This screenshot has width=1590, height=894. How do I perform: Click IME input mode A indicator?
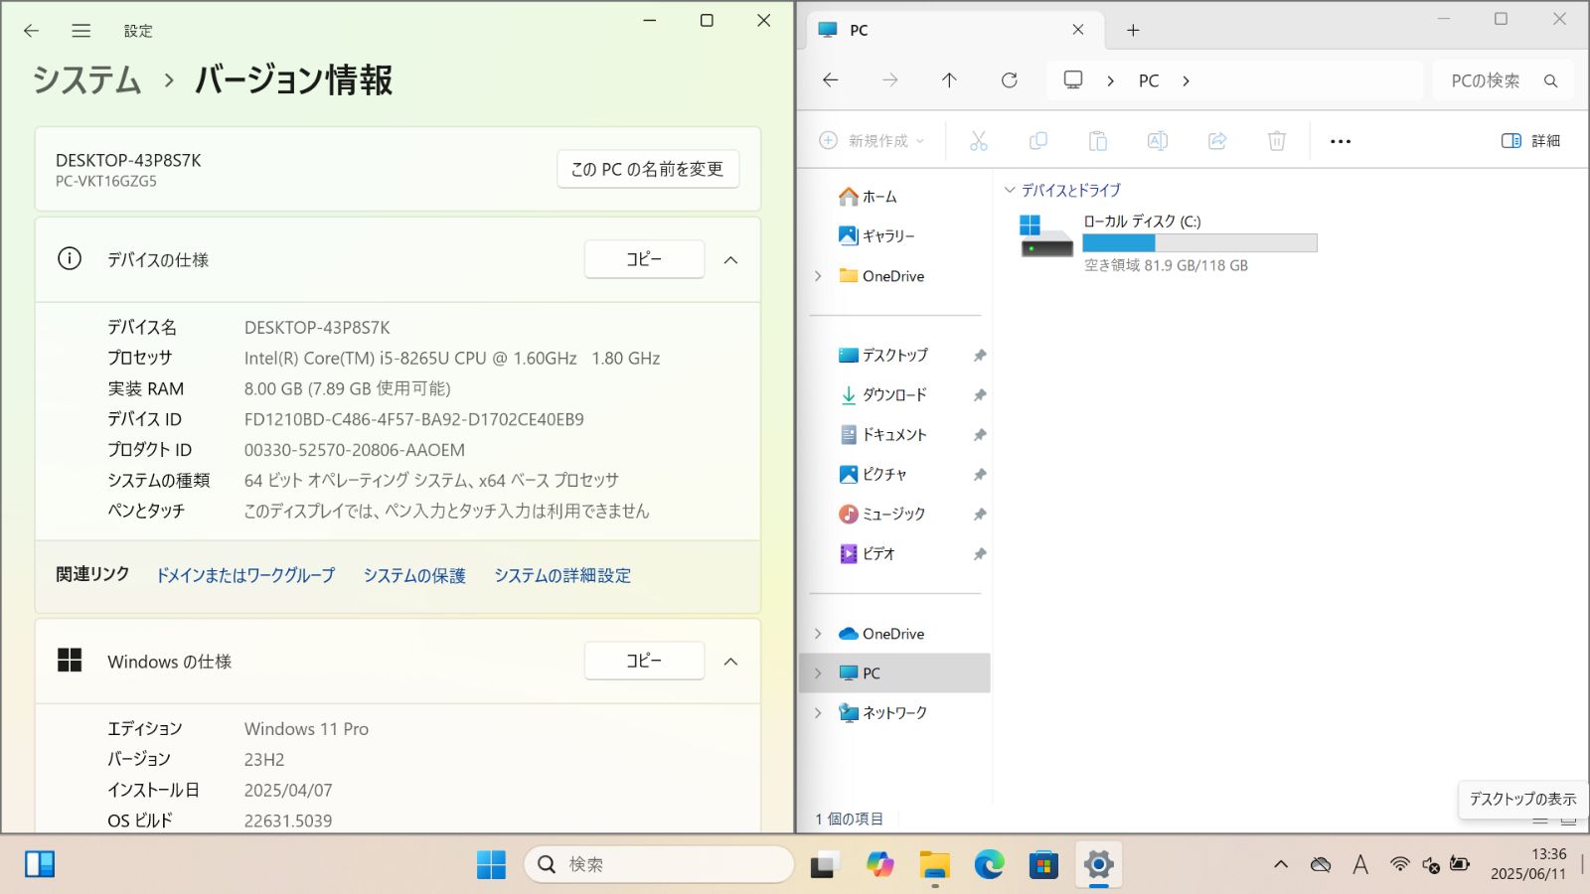(x=1360, y=864)
